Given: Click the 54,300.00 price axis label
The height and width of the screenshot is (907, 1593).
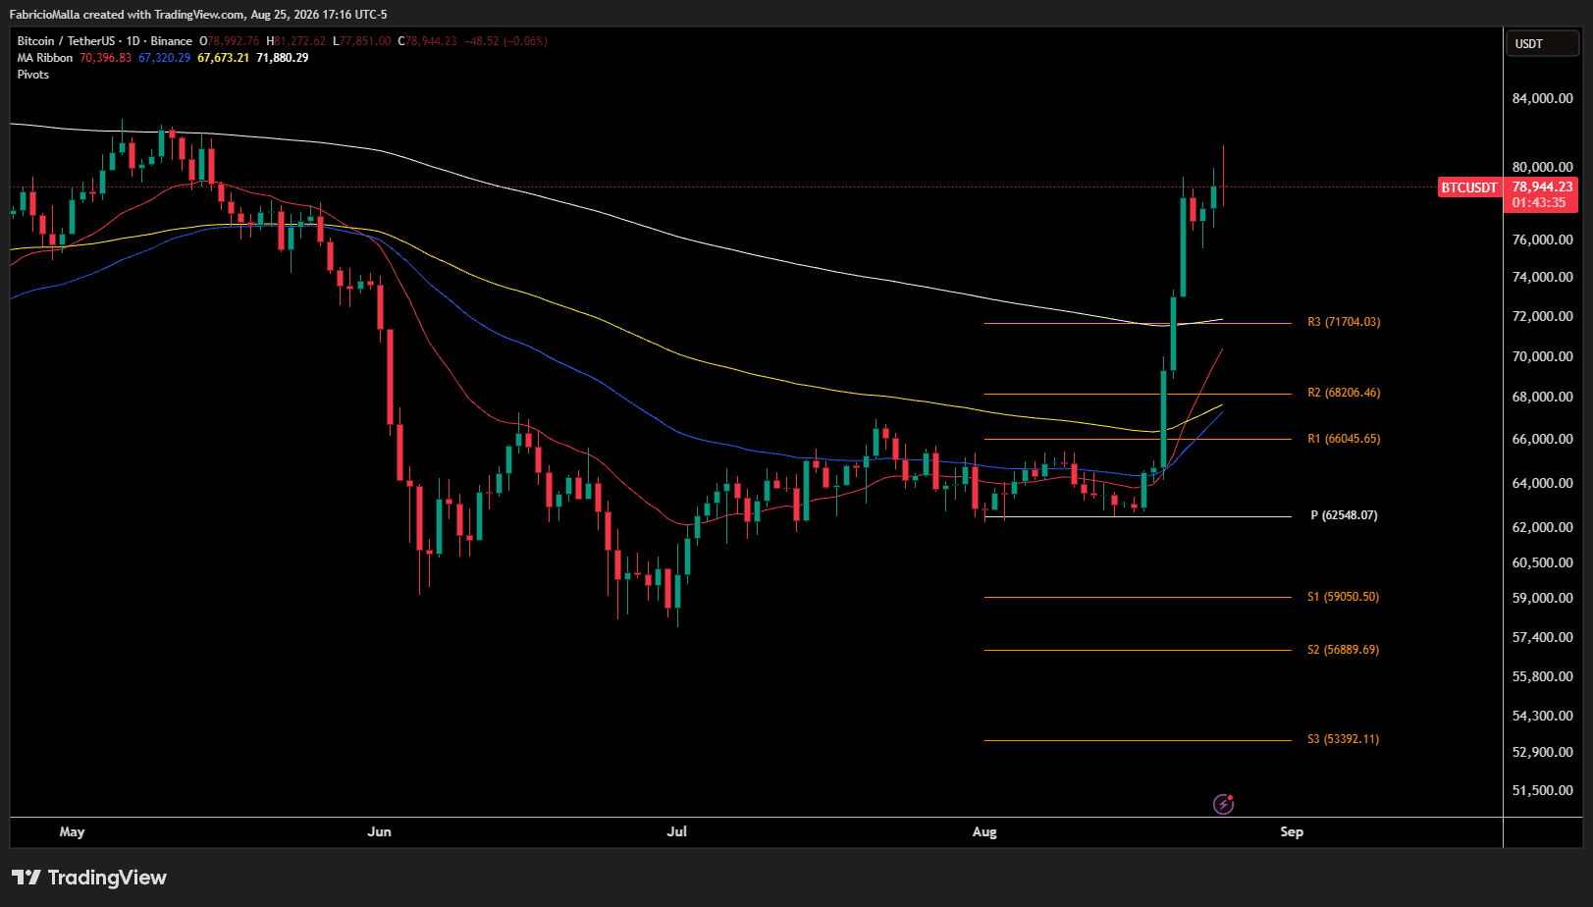Looking at the screenshot, I should [1542, 716].
